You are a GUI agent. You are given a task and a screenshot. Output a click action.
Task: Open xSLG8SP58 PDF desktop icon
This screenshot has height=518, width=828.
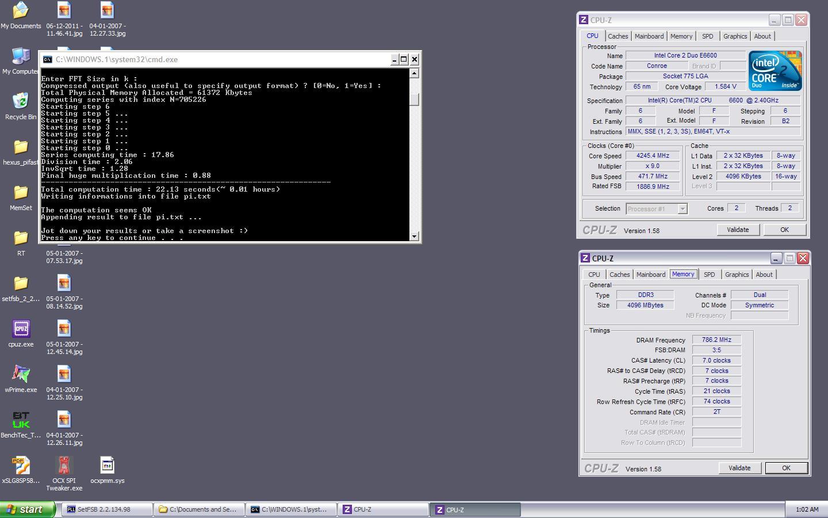[x=21, y=470]
